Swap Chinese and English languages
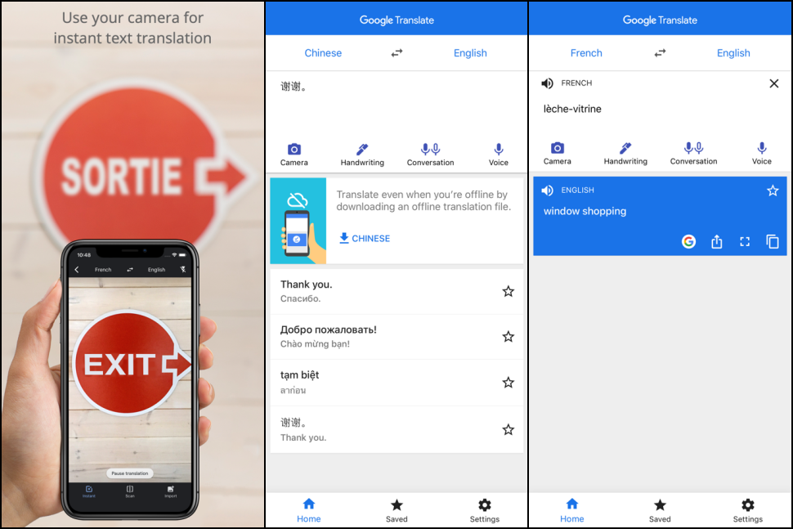This screenshot has width=793, height=529. (397, 52)
